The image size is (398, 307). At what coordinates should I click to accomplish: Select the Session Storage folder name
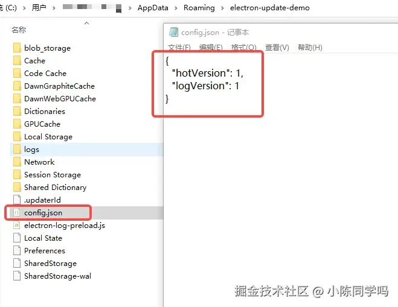coord(53,175)
